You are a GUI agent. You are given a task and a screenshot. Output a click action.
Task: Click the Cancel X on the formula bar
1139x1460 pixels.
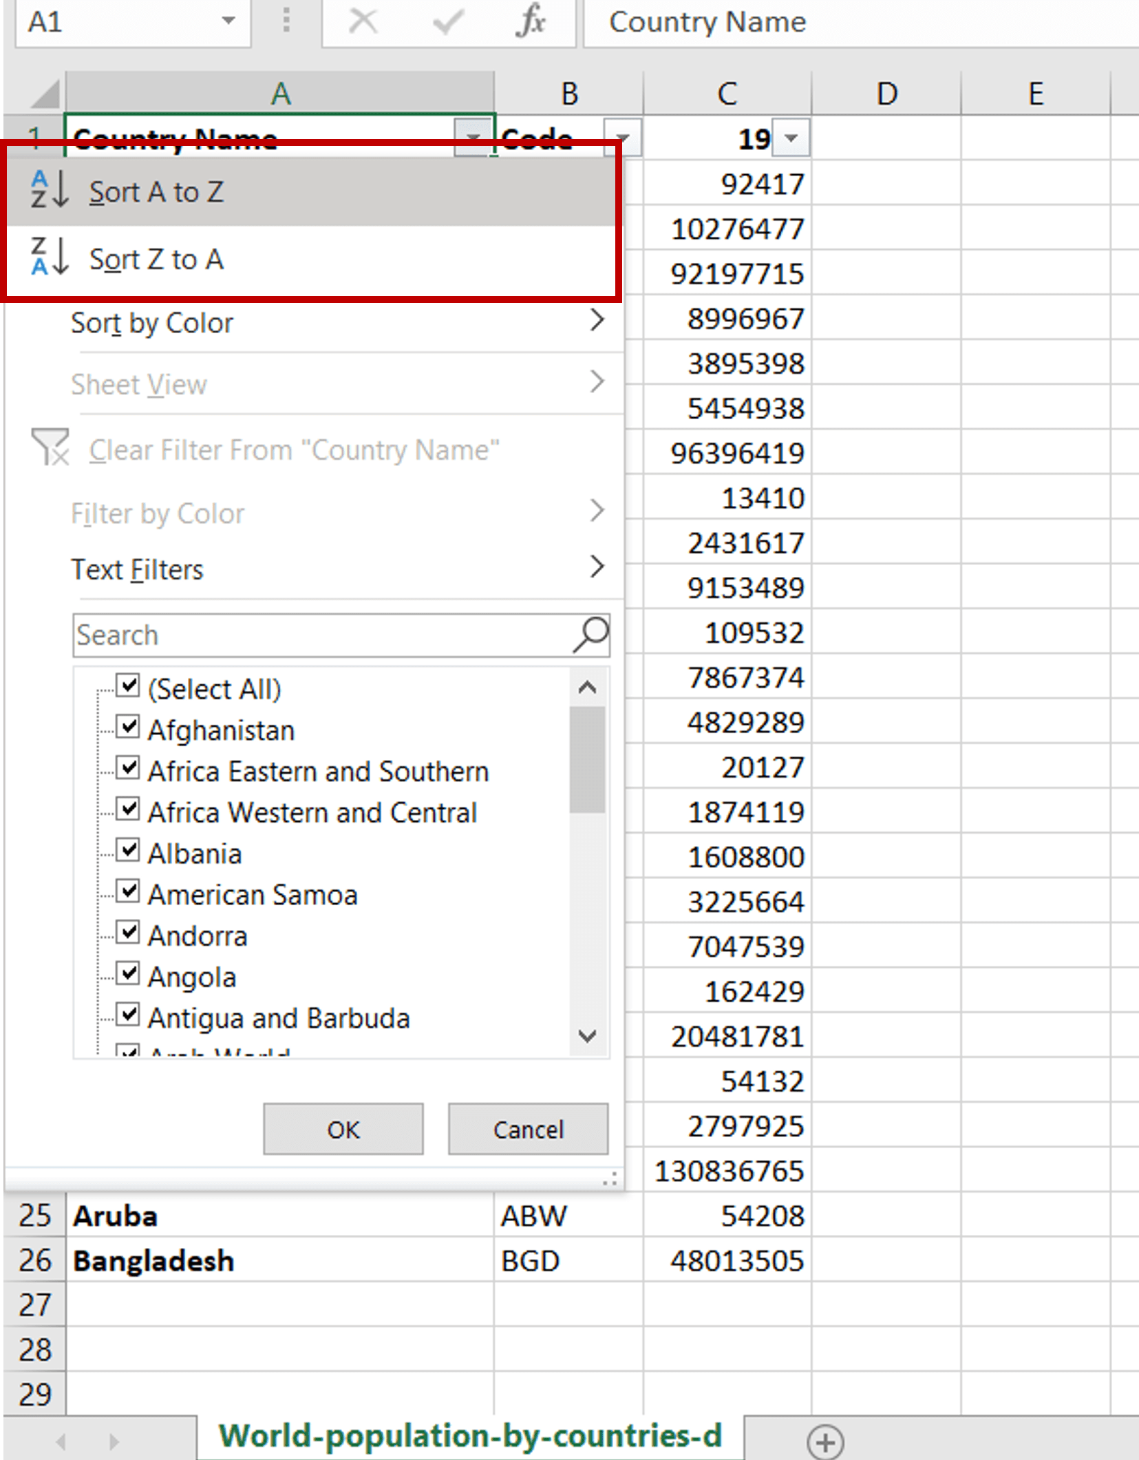[x=364, y=22]
